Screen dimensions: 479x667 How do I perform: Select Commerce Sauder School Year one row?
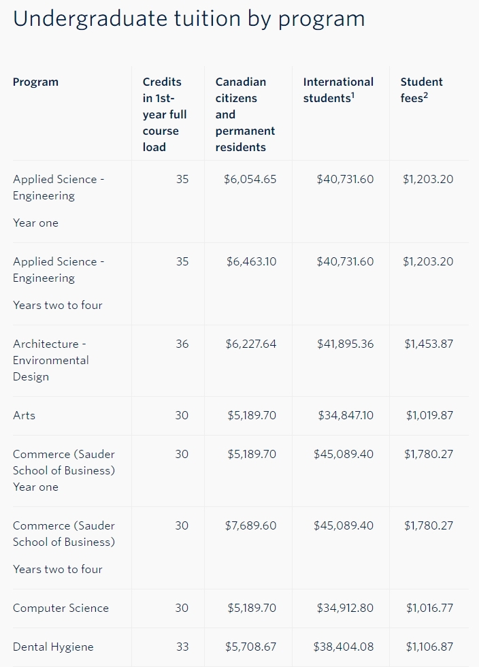(x=240, y=471)
